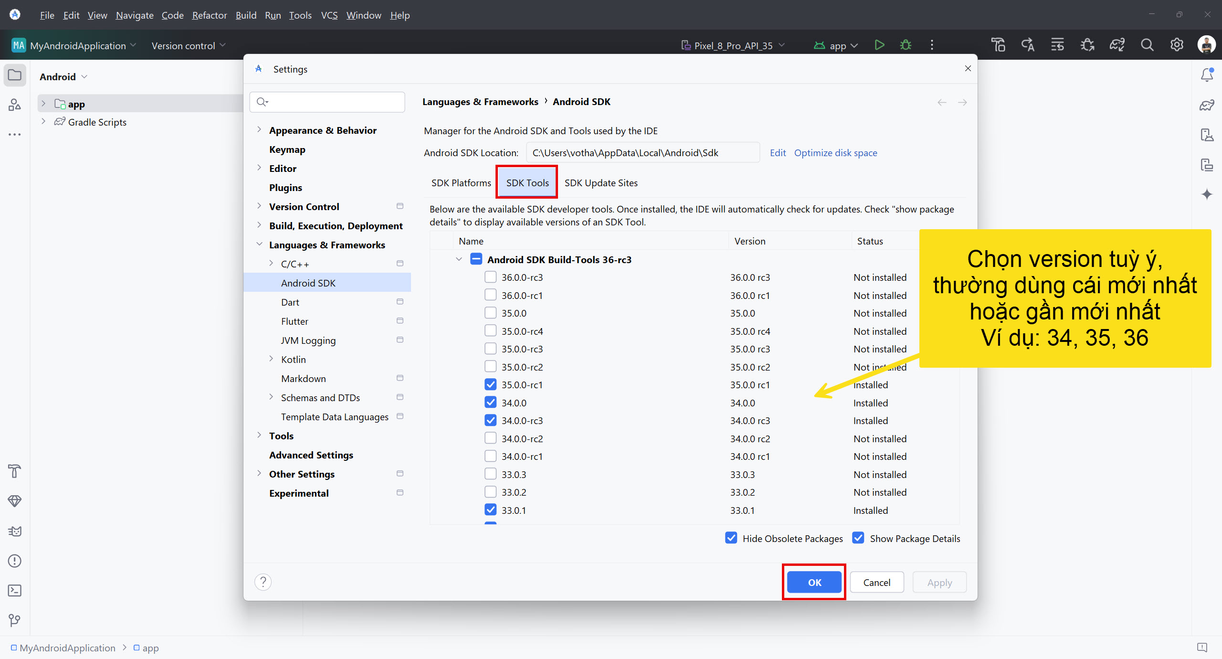The height and width of the screenshot is (659, 1222).
Task: Open Device Manager icon in toolbar
Action: pyautogui.click(x=998, y=45)
